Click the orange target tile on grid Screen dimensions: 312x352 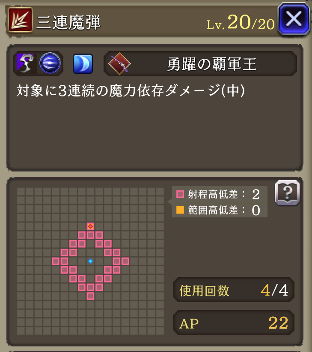point(90,226)
